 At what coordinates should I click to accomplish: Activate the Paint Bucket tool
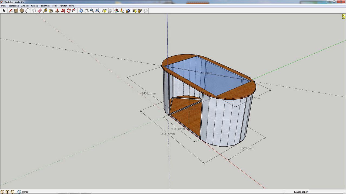click(51, 11)
